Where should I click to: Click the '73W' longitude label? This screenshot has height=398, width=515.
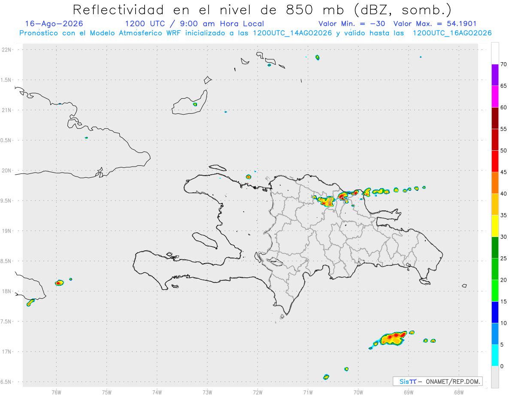(207, 392)
